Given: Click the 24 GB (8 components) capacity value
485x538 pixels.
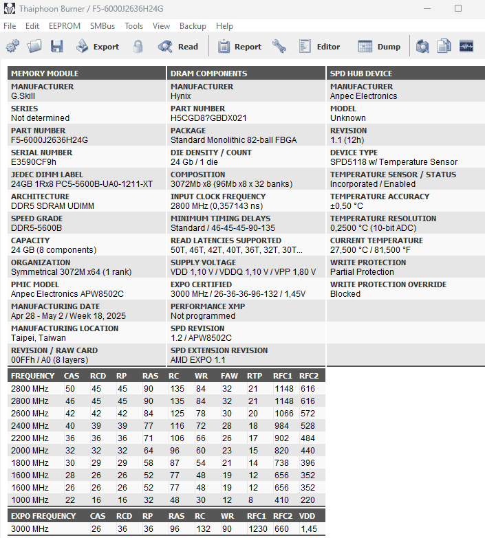Looking at the screenshot, I should point(54,250).
